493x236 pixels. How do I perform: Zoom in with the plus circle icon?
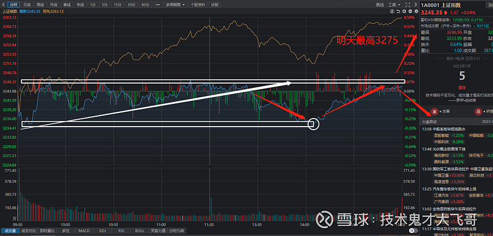pyautogui.click(x=404, y=11)
